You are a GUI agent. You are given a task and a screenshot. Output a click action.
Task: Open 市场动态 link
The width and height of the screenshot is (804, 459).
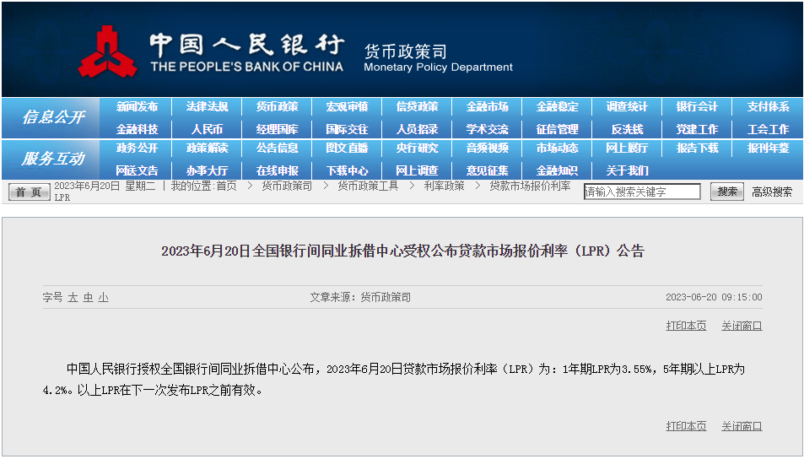point(558,148)
